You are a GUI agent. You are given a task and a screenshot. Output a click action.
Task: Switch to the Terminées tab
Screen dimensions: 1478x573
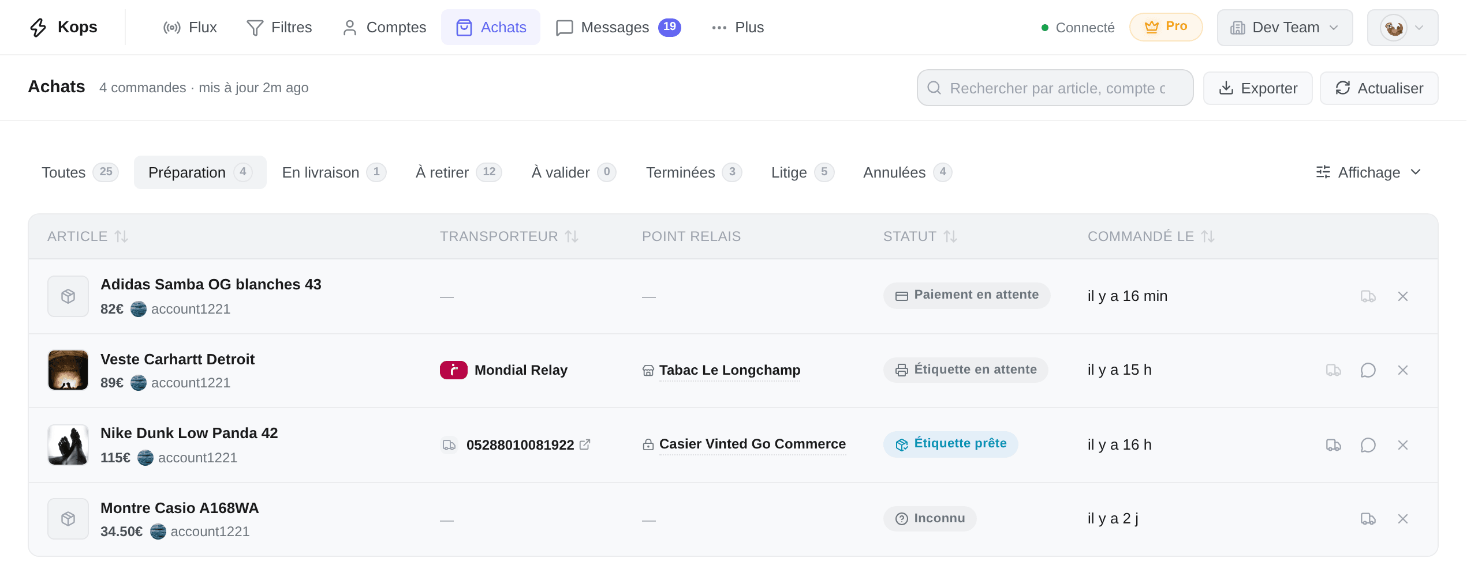693,172
